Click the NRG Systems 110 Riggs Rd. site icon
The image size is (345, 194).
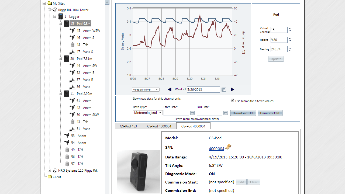55,170
